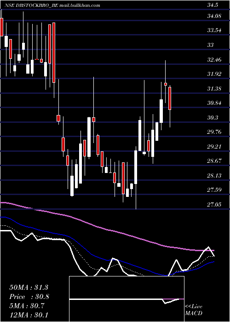Click the 31.38 price axis label

pyautogui.click(x=214, y=88)
